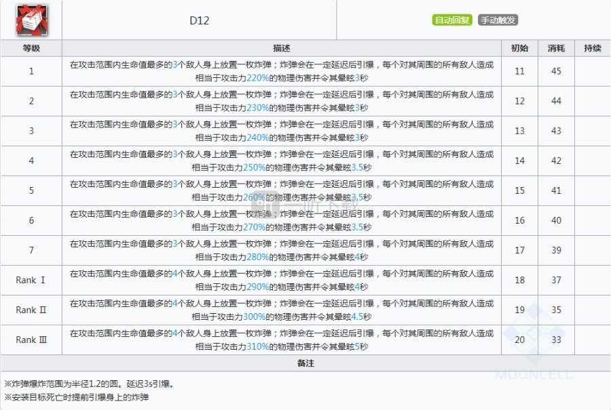The height and width of the screenshot is (410, 611).
Task: Select level 4 row label
Action: point(31,161)
